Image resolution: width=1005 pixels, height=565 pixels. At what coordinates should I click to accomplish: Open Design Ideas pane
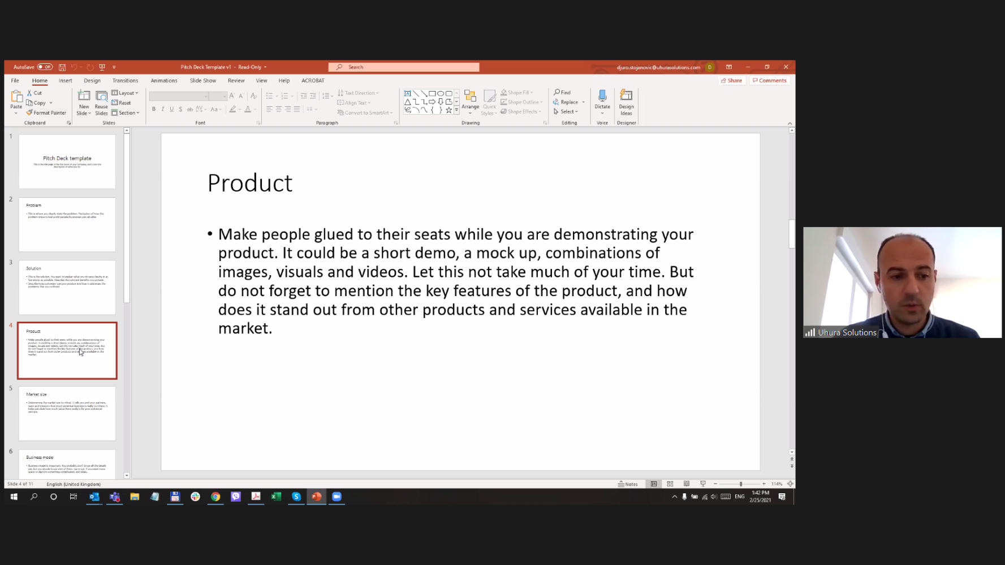[626, 96]
